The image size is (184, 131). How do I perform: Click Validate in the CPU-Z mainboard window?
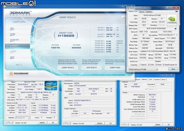pos(99,123)
